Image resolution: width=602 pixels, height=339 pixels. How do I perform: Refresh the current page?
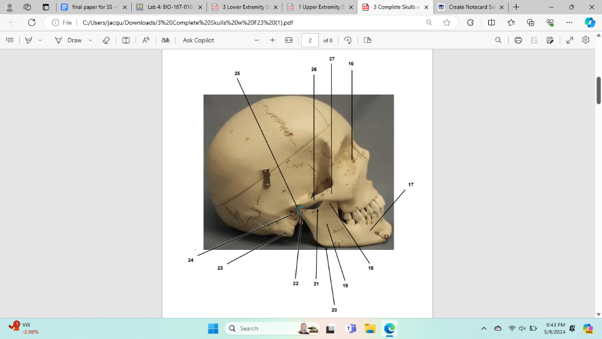[32, 22]
